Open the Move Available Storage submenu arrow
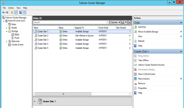The height and width of the screenshot is (108, 184). coord(181,32)
